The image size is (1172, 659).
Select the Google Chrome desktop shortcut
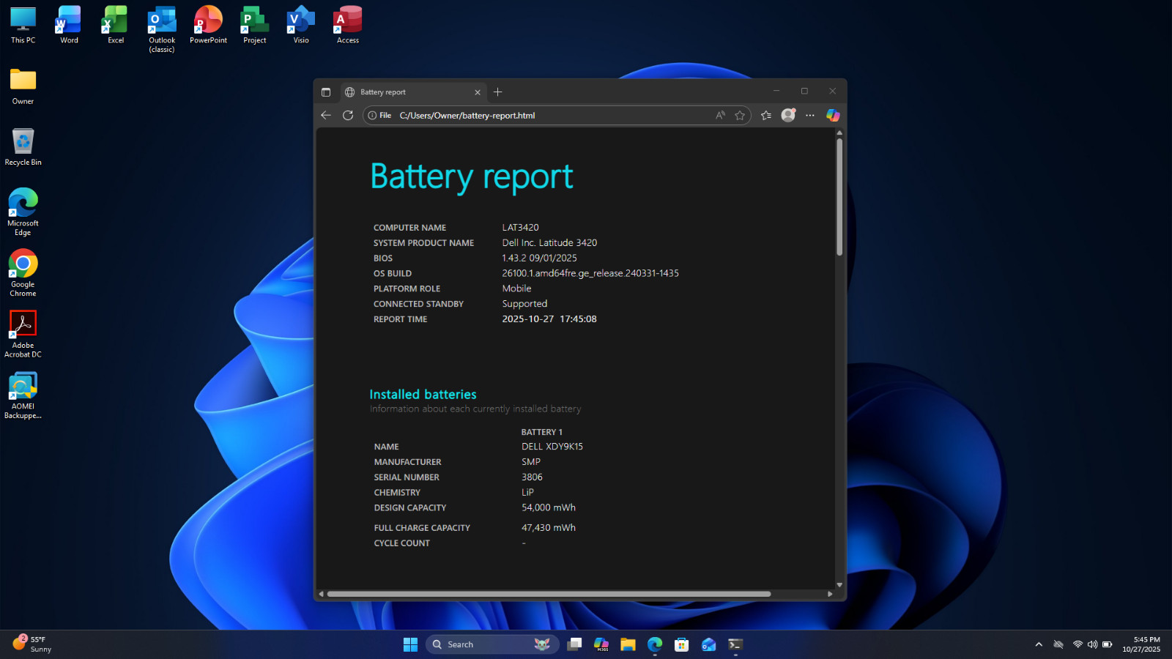coord(23,273)
